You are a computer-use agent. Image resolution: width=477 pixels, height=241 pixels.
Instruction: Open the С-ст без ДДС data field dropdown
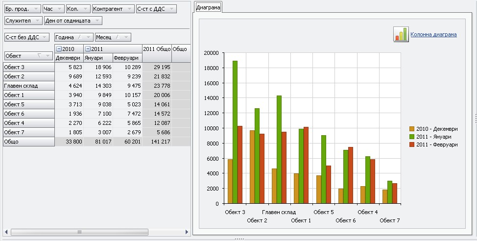pos(44,37)
